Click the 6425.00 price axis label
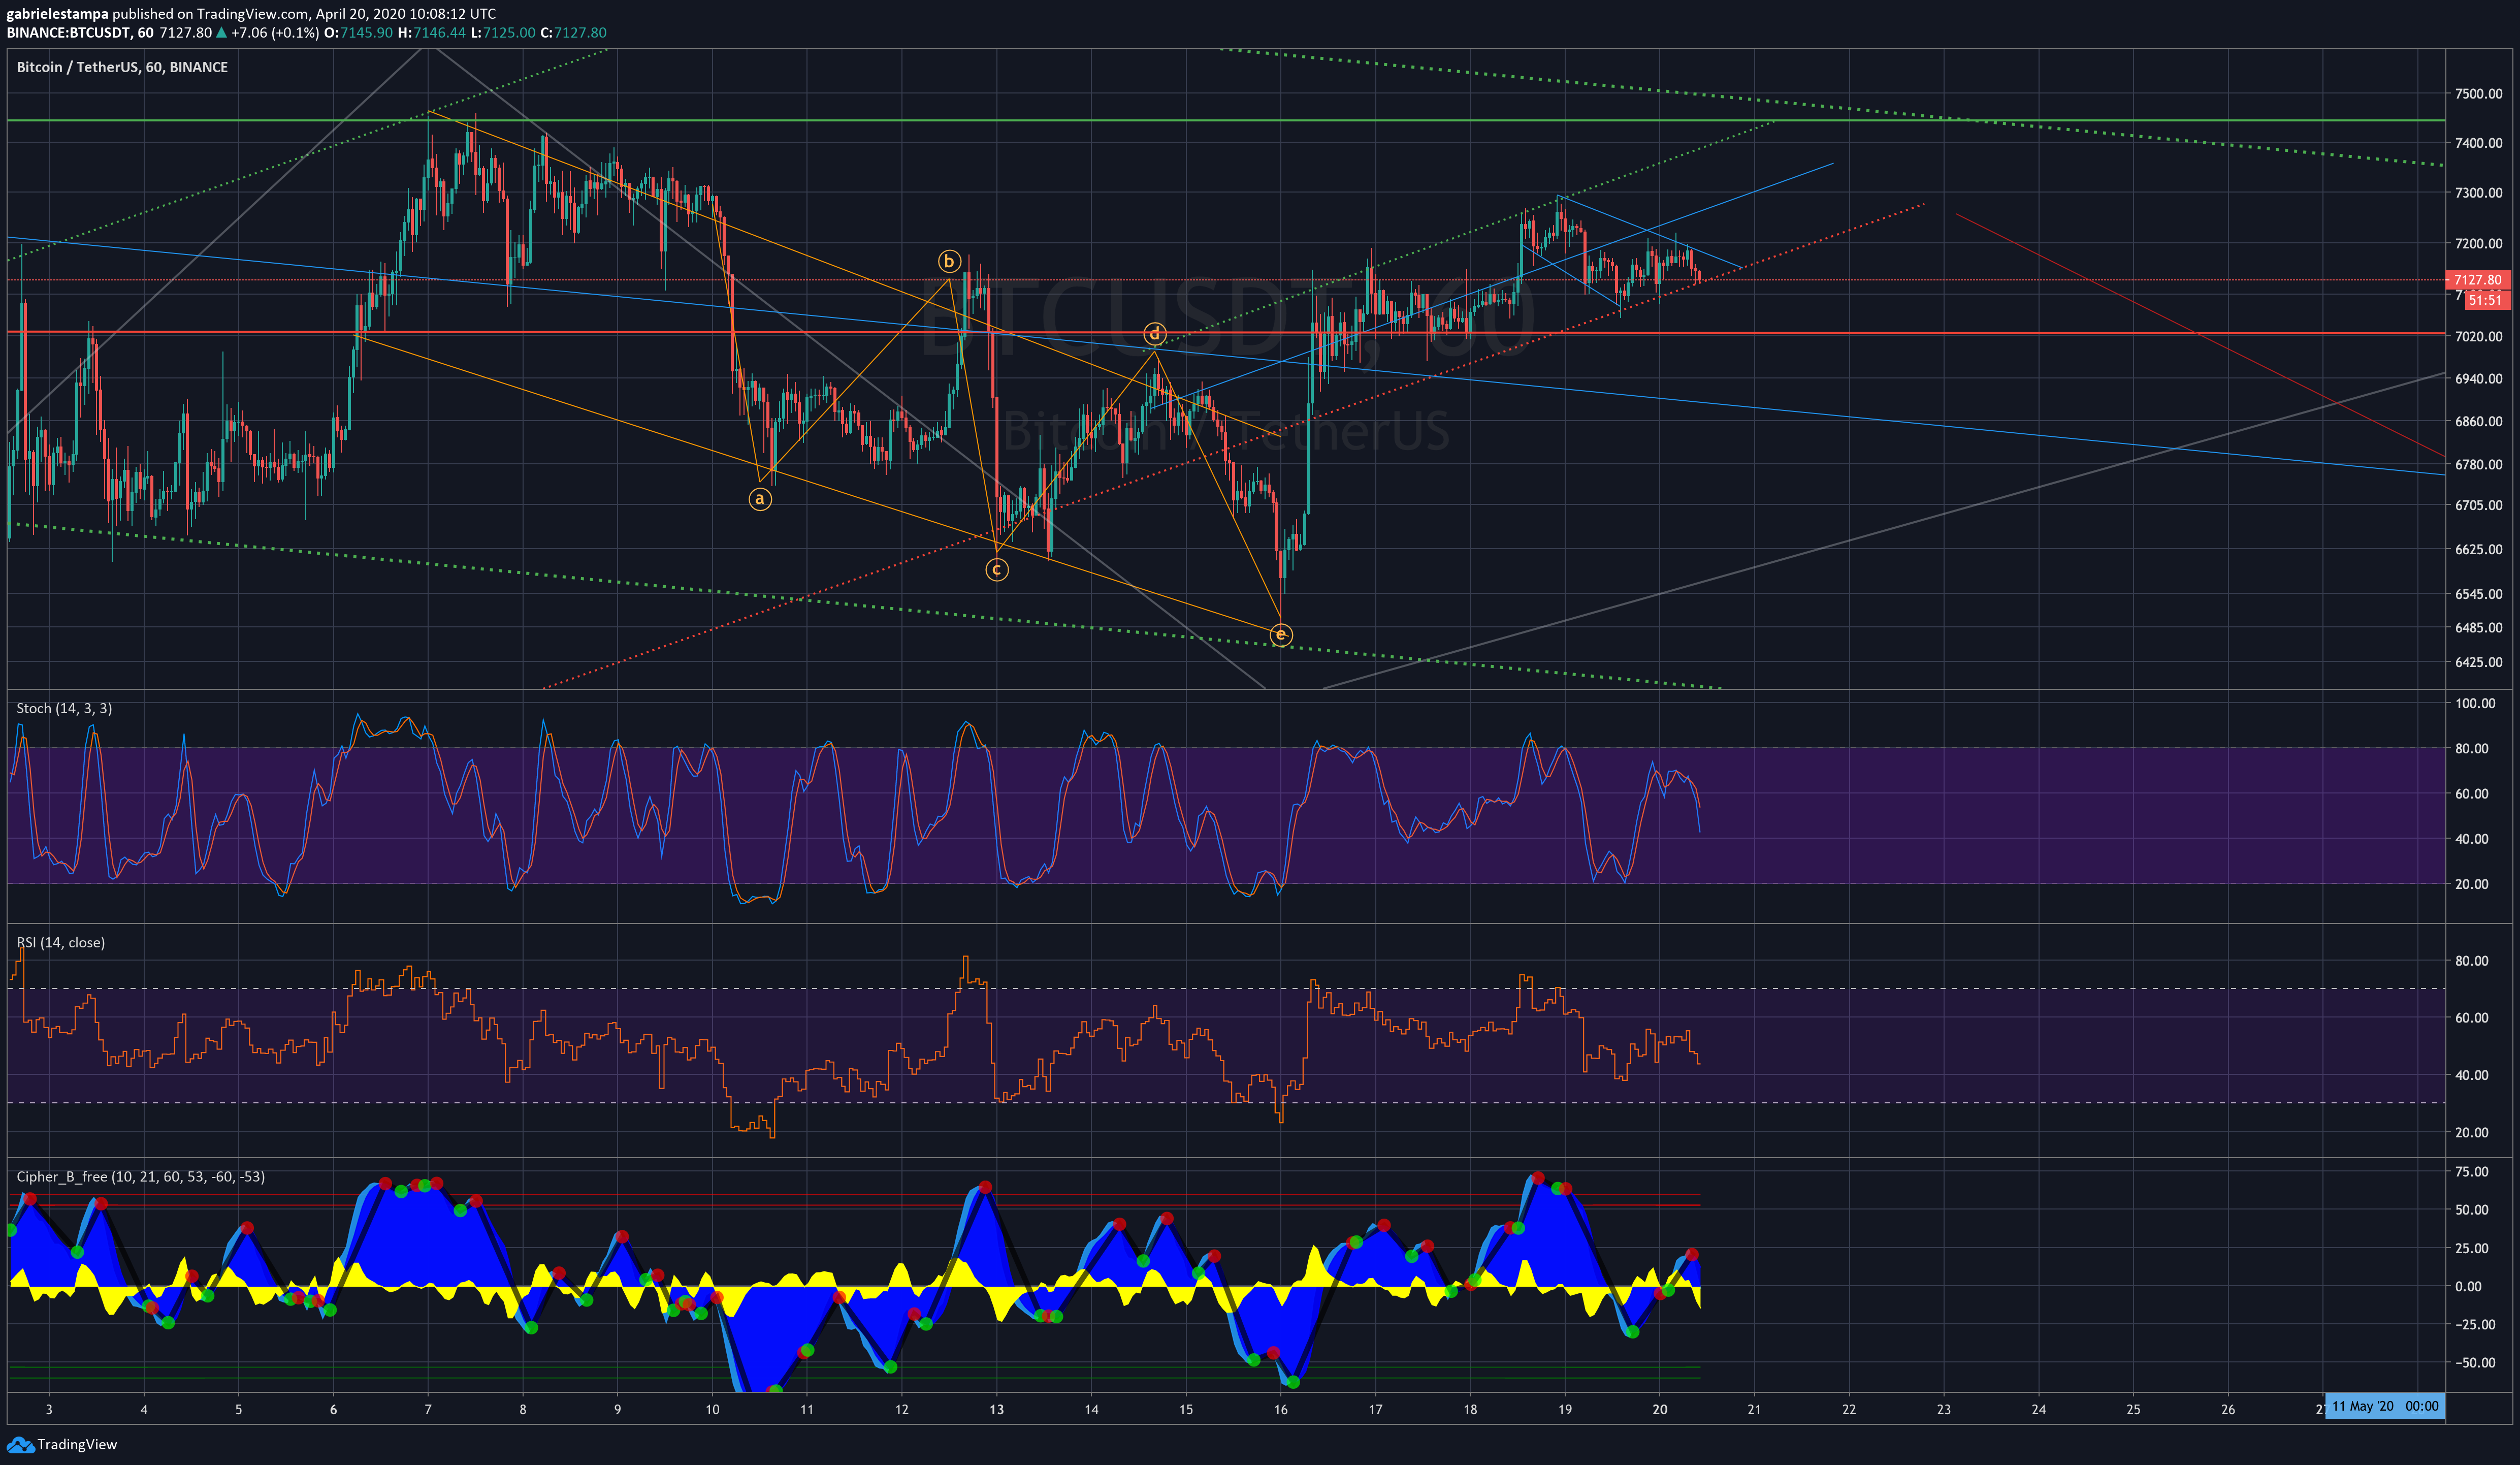This screenshot has width=2520, height=1465. (x=2478, y=662)
